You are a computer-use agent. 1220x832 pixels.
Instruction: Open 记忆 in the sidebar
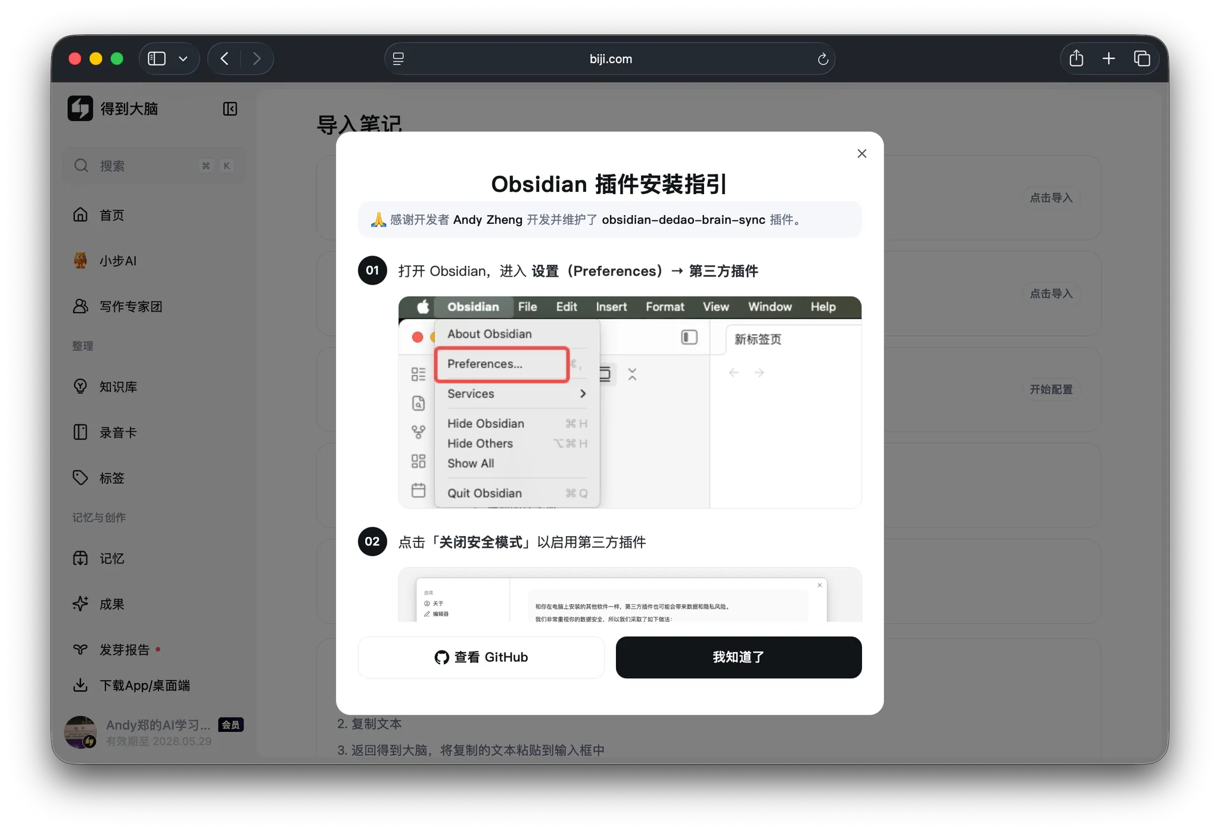click(x=154, y=558)
